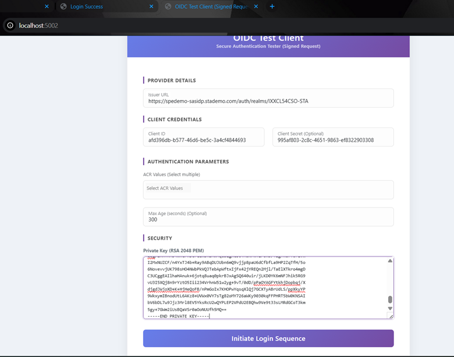Image resolution: width=454 pixels, height=357 pixels.
Task: View site information icon in address bar
Action: 10,26
